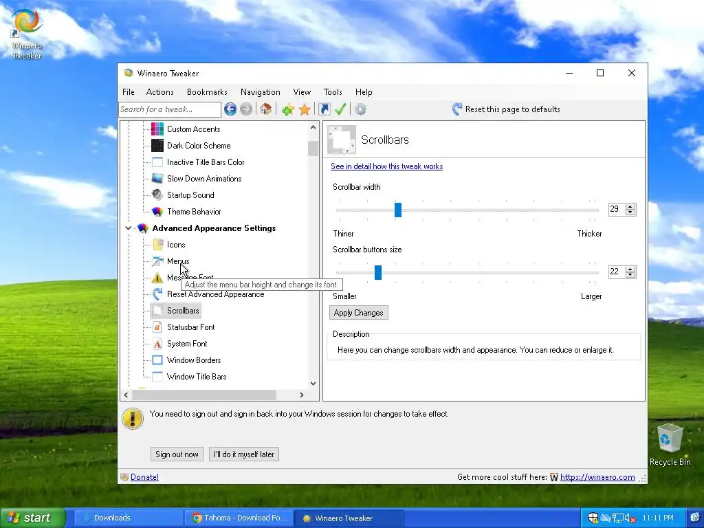
Task: Click the tree's horizontal scroll left arrow
Action: (126, 395)
